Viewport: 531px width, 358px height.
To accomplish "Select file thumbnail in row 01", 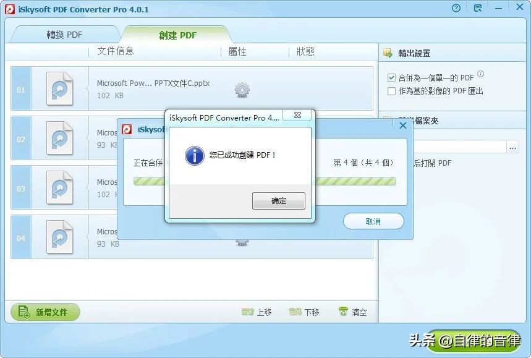I will (59, 88).
